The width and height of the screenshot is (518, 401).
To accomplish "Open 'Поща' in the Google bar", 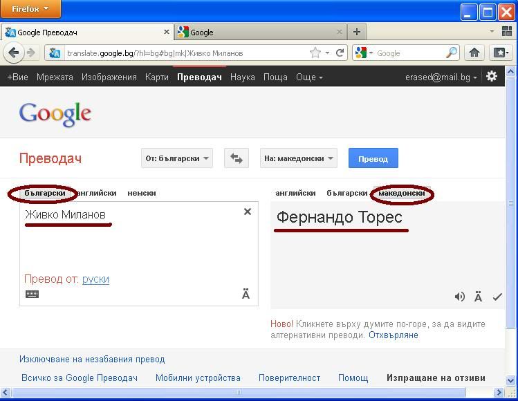I will click(275, 77).
